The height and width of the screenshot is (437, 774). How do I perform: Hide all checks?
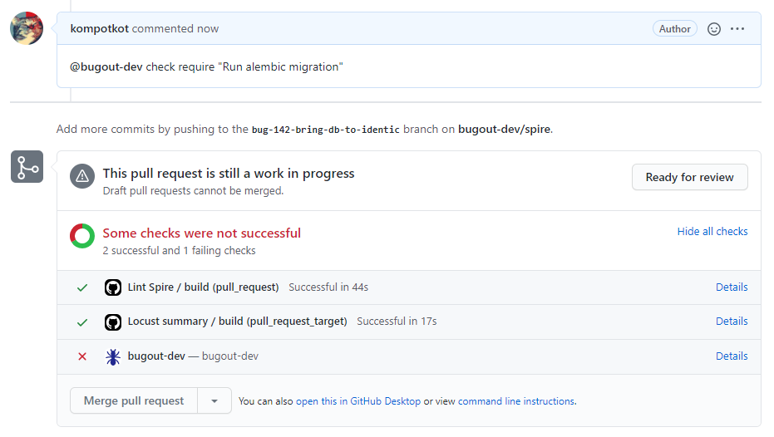pyautogui.click(x=712, y=231)
